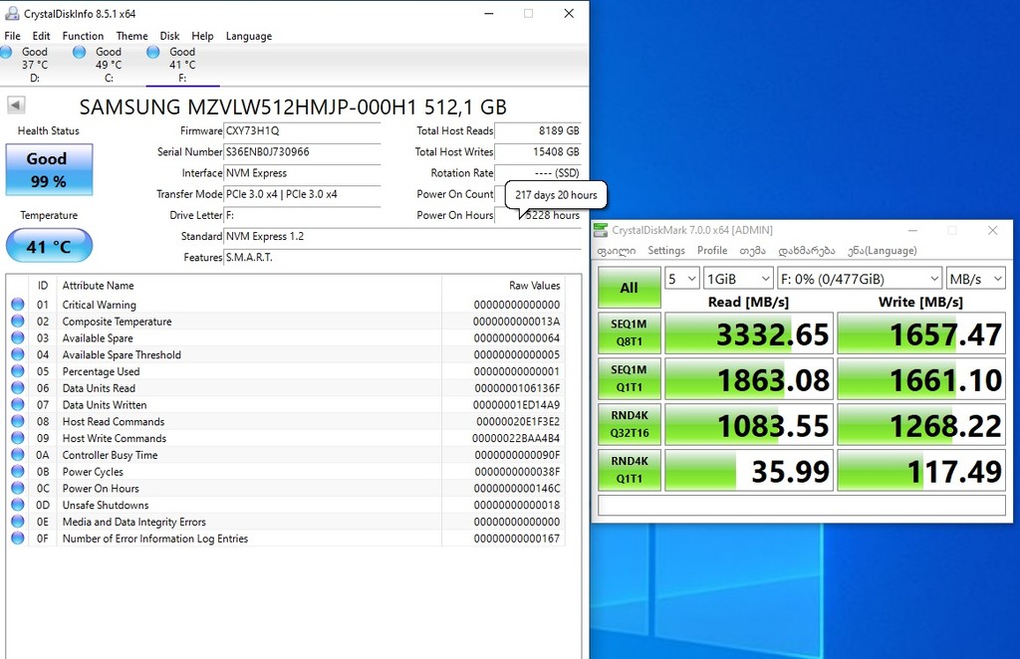This screenshot has width=1020, height=659.
Task: Open Profile menu in CrystalDiskMark
Action: 712,251
